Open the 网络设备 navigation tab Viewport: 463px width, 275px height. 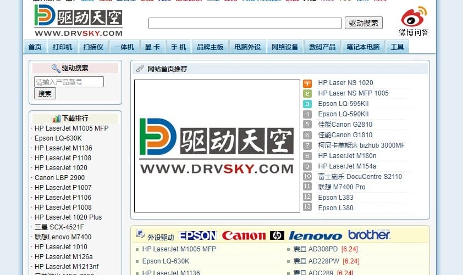click(285, 47)
